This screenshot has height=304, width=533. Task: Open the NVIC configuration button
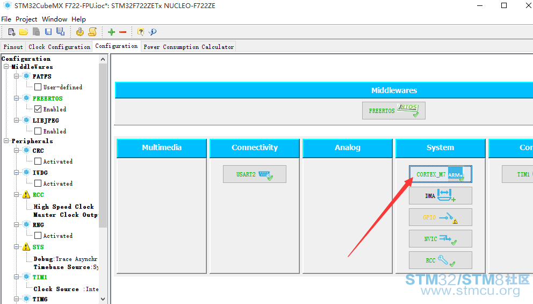tap(441, 239)
